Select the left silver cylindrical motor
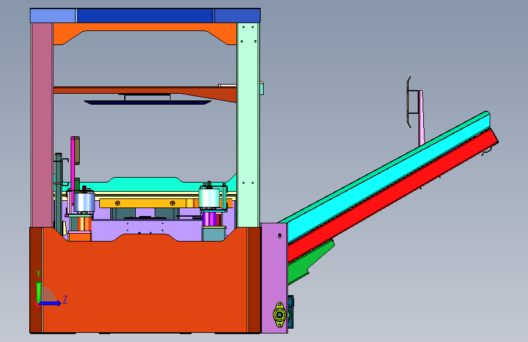The width and height of the screenshot is (528, 342). (x=84, y=202)
